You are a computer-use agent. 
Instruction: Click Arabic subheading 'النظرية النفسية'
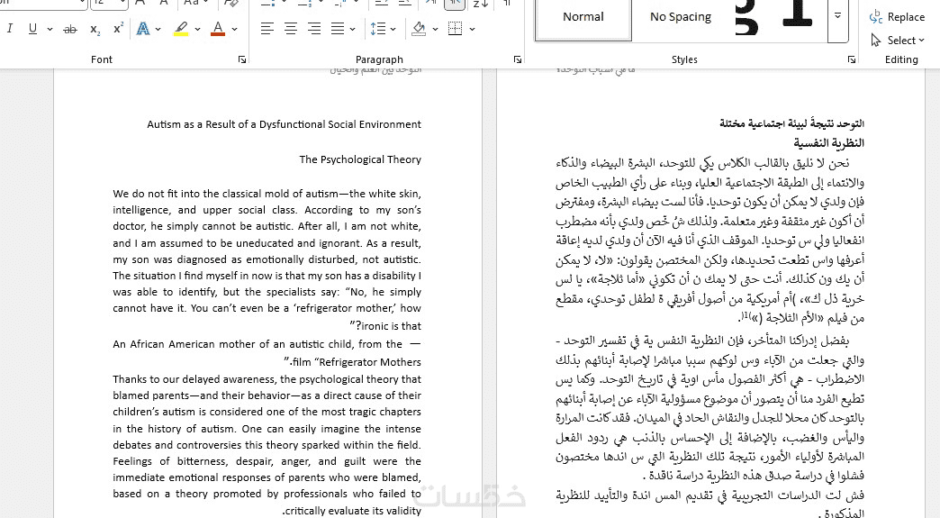click(829, 142)
